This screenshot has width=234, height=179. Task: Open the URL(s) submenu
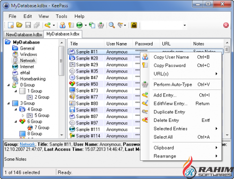(181, 74)
